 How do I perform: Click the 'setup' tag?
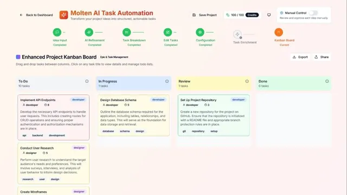214,131
